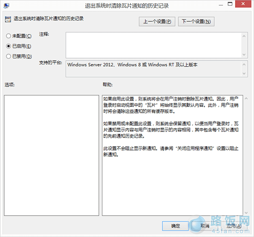The image size is (254, 237).
Task: Click the 确定 button
Action: pyautogui.click(x=175, y=226)
